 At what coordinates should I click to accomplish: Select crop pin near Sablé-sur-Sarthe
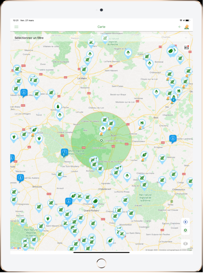[51, 93]
